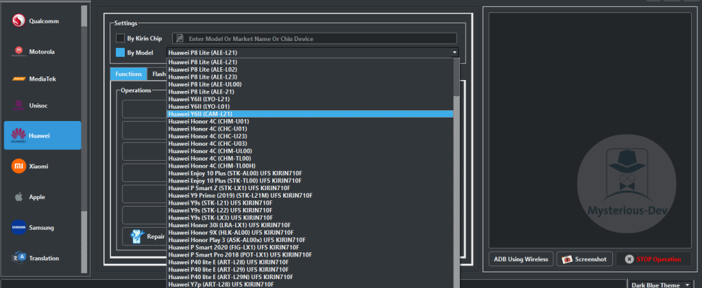Select Huawei Enjoy 10 Plus (STK-TL00)
702x288 pixels.
click(309, 181)
